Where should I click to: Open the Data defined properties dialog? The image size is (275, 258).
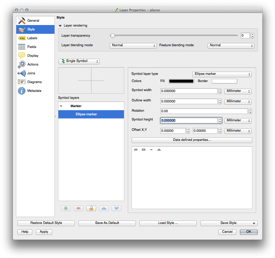[192, 140]
